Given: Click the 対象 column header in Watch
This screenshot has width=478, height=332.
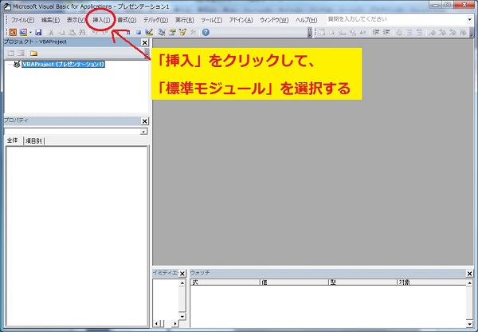Looking at the screenshot, I should (x=432, y=283).
